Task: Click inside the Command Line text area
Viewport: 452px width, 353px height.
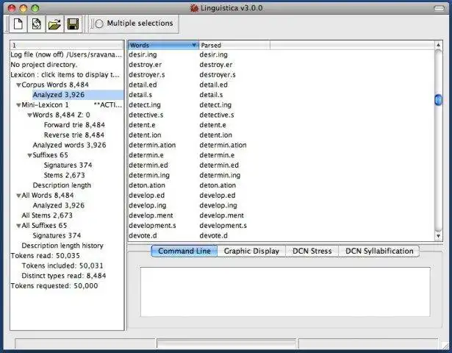Action: pos(285,291)
